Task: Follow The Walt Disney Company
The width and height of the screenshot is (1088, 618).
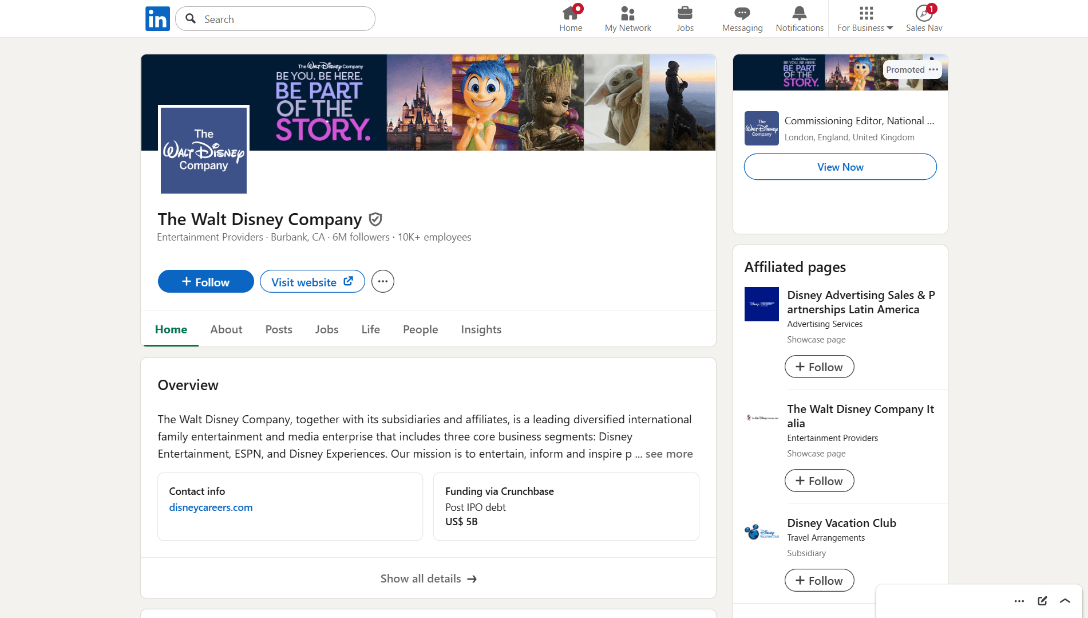Action: point(205,281)
